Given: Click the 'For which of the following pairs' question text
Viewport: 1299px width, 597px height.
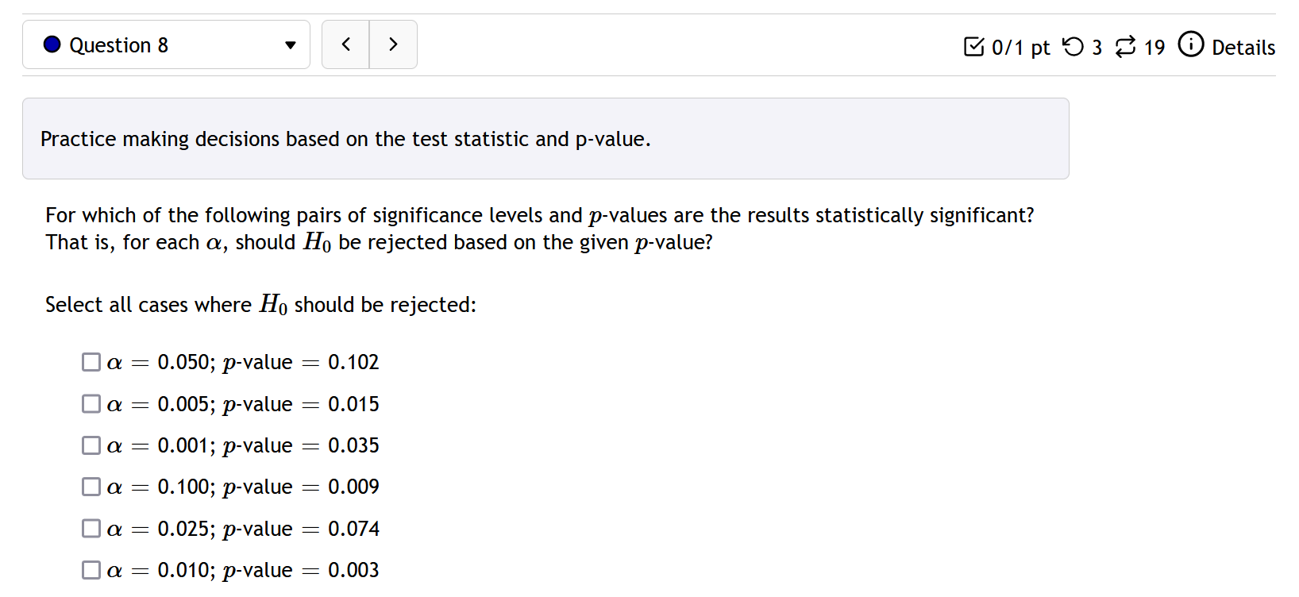Looking at the screenshot, I should pos(540,229).
